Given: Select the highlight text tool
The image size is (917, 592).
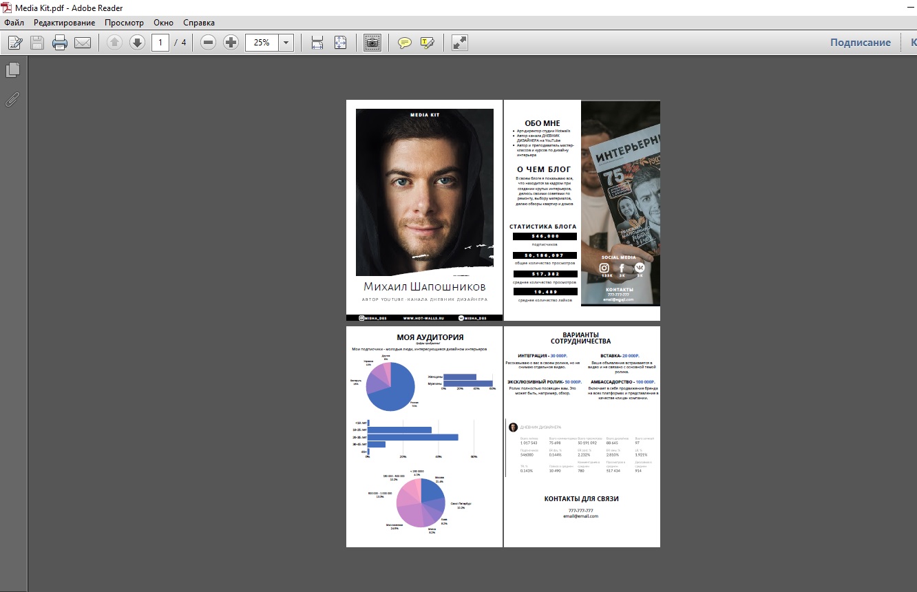Looking at the screenshot, I should (428, 43).
